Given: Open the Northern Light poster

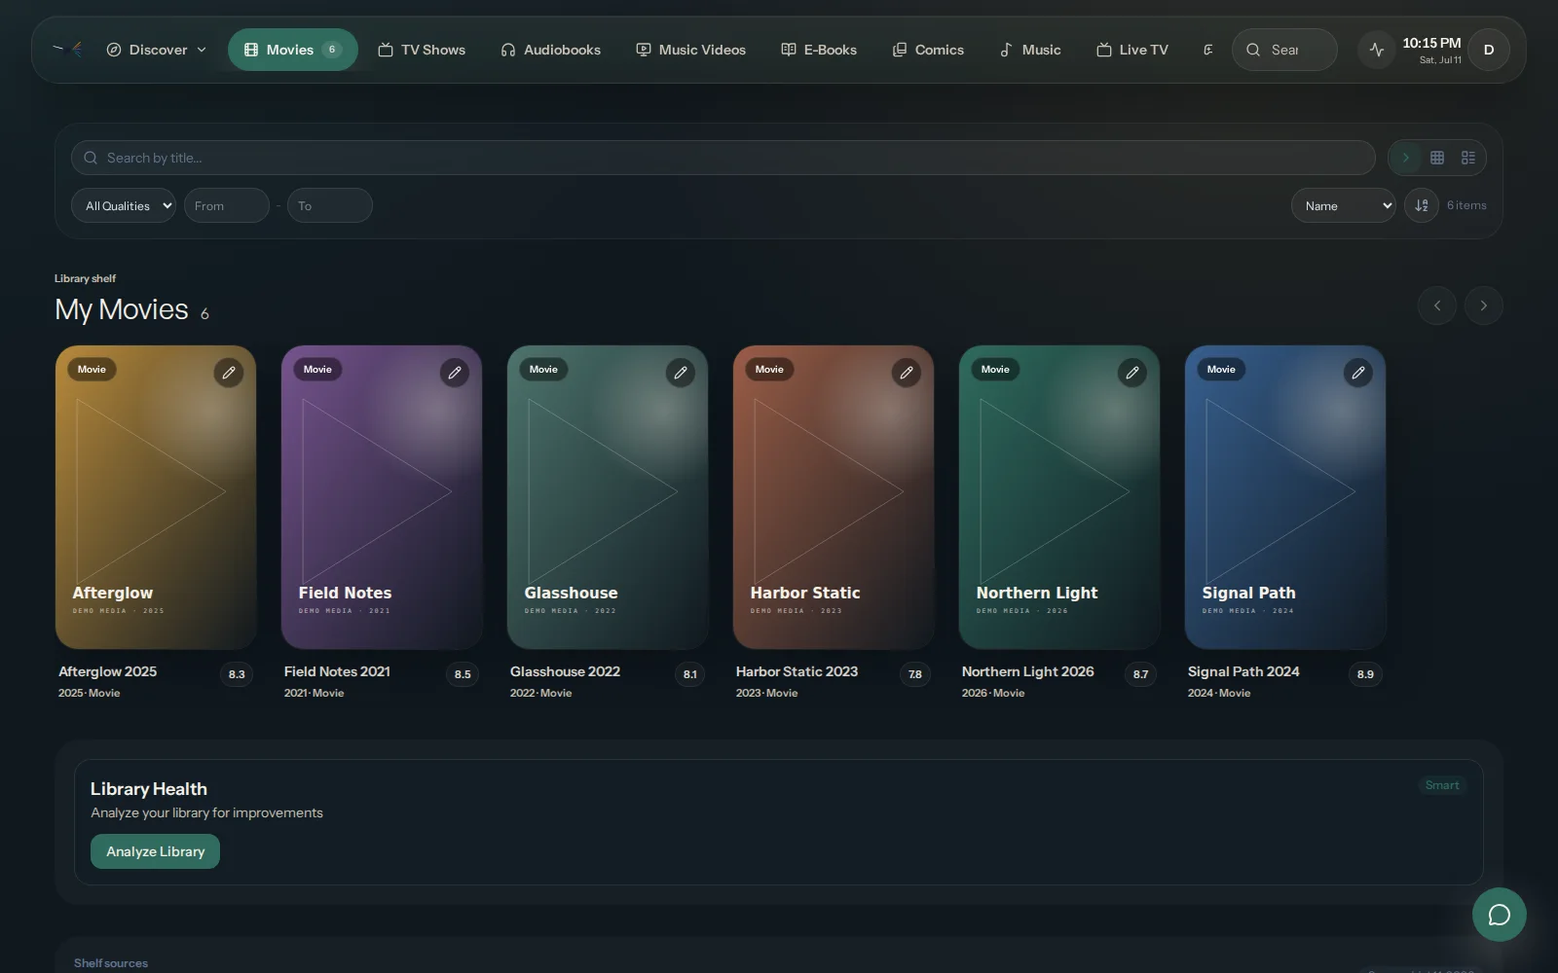Looking at the screenshot, I should 1059,497.
